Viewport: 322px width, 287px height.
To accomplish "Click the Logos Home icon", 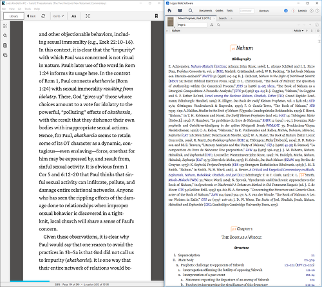I will click(x=169, y=10).
